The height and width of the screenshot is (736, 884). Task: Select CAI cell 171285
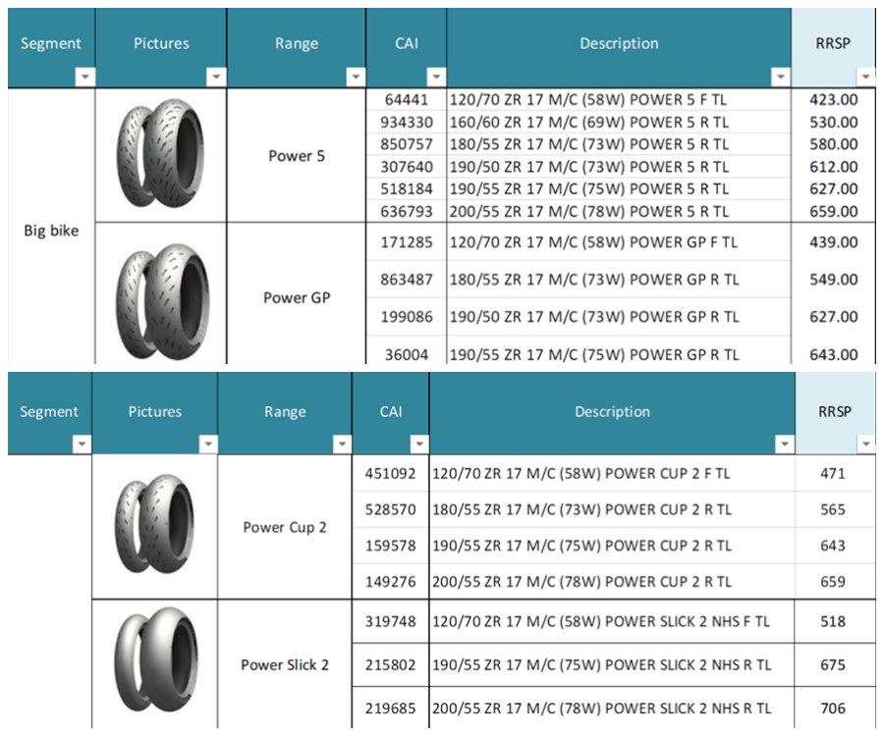point(407,242)
